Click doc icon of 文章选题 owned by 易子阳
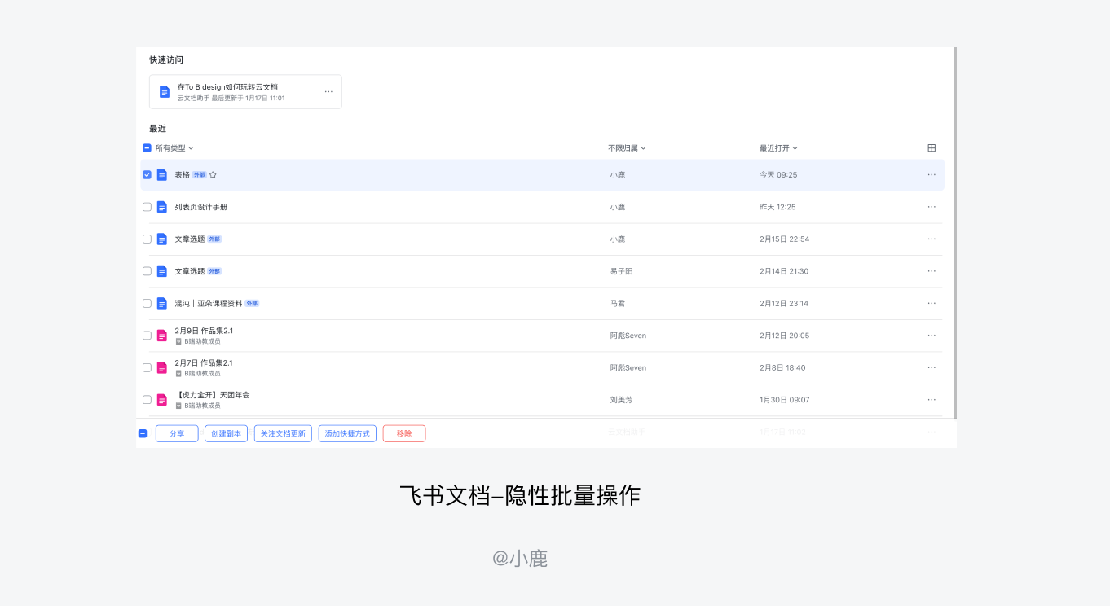 [162, 271]
